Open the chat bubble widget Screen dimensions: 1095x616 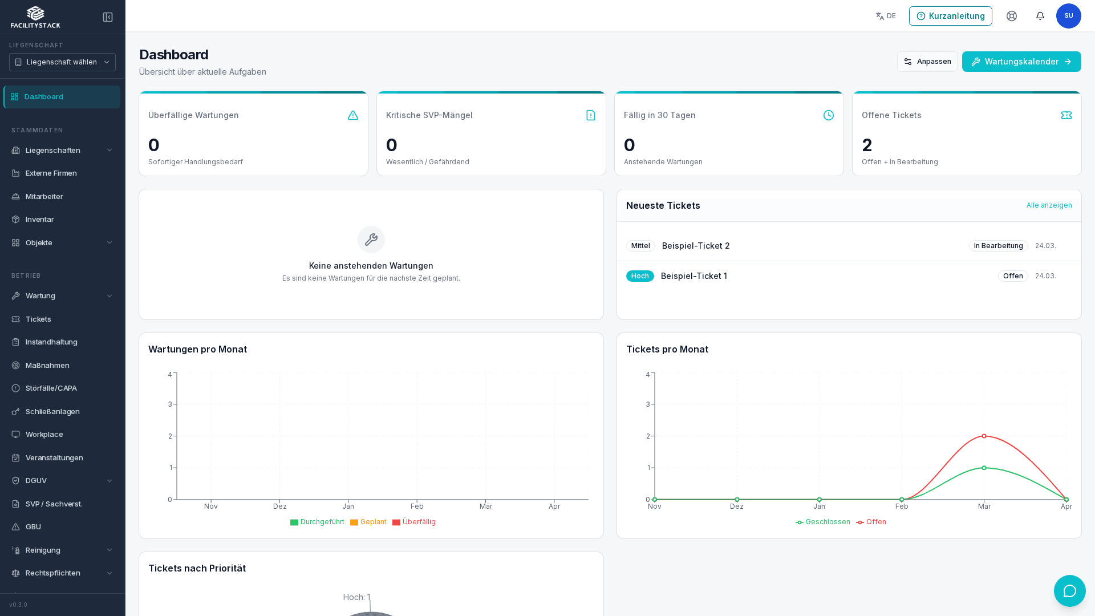coord(1070,591)
